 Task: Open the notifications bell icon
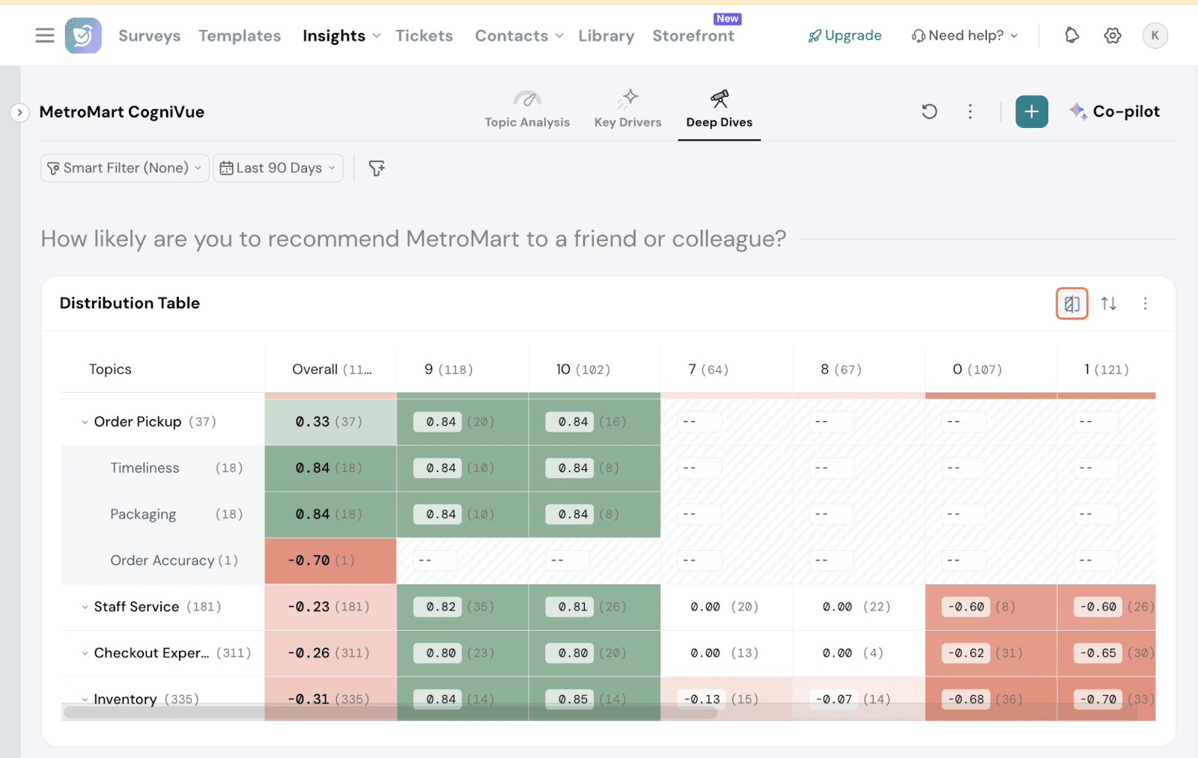[1071, 35]
